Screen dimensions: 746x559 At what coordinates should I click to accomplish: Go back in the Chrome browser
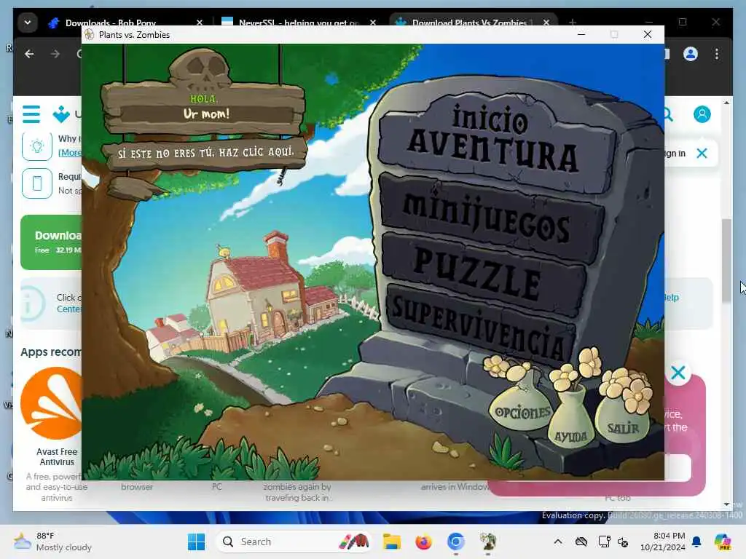coord(29,54)
